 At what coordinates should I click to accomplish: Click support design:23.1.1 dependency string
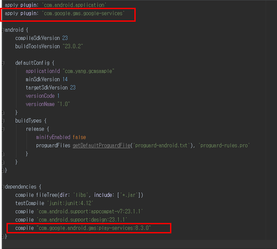tap(82, 220)
